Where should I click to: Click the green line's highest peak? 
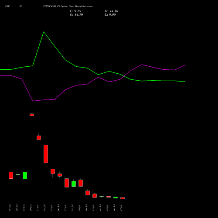click(44, 32)
